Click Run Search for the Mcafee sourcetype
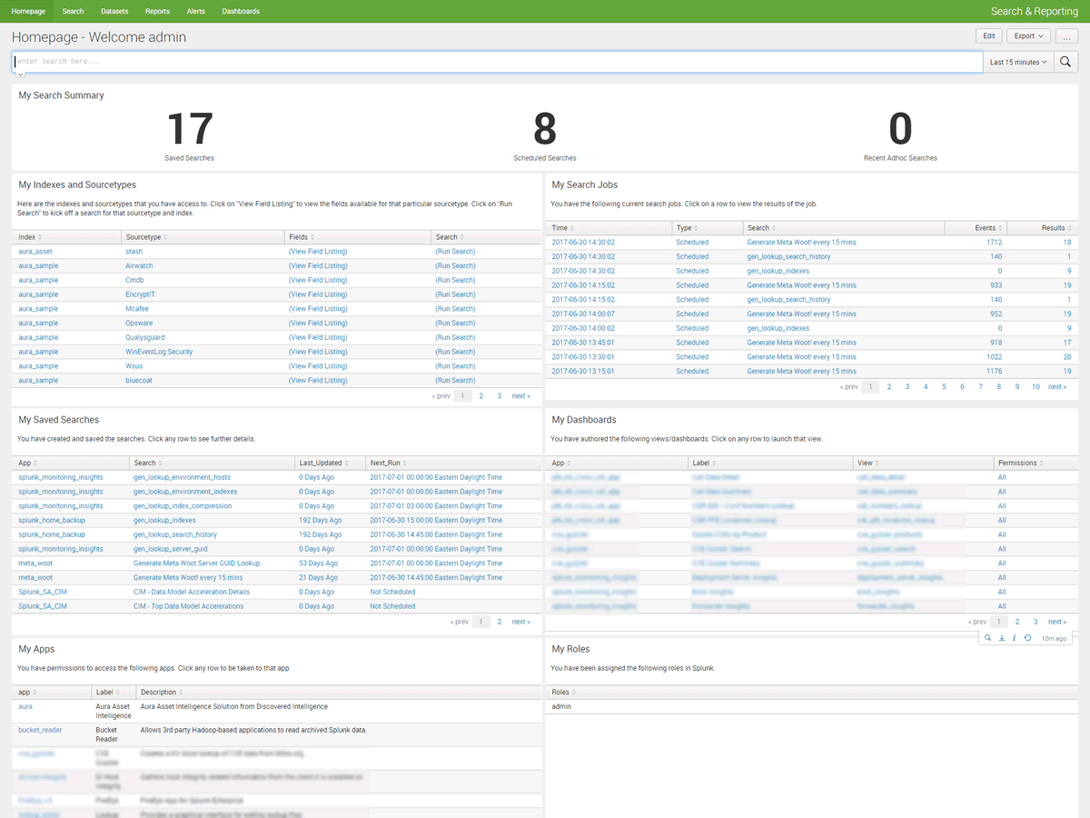The height and width of the screenshot is (818, 1090). [455, 309]
